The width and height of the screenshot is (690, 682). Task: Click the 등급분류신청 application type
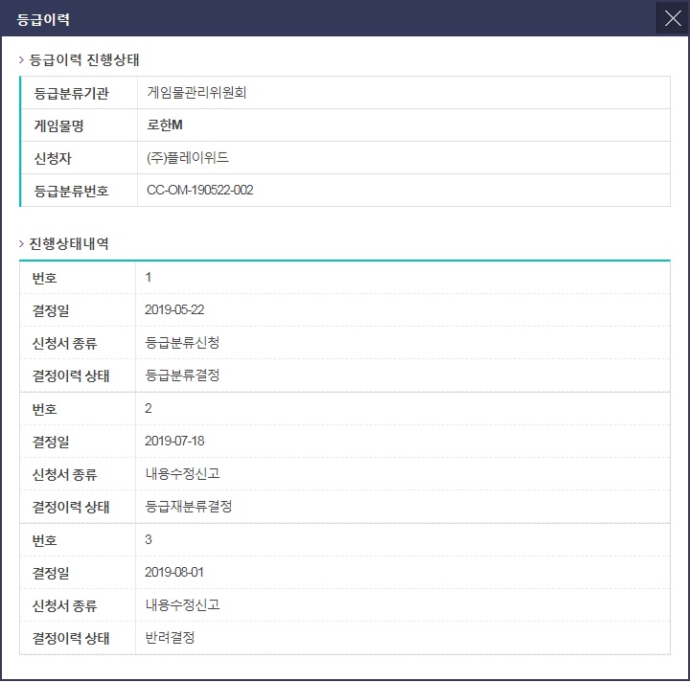coord(182,343)
